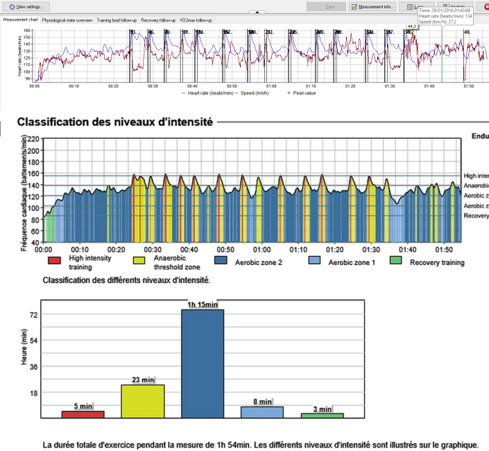Collapse the panel using the top center arrow
The image size is (489, 451).
(x=257, y=12)
